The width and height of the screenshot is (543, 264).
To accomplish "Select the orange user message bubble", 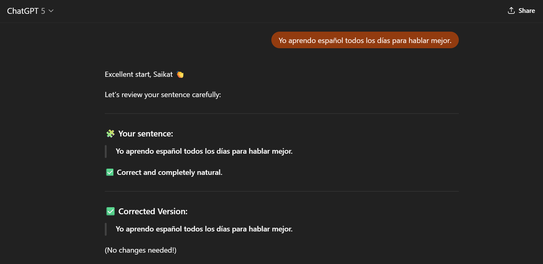I will (365, 40).
